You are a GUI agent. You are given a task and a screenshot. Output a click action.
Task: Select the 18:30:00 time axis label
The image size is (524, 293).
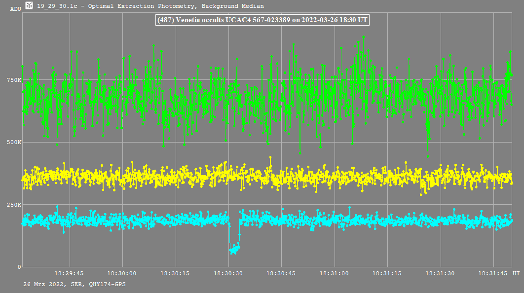pyautogui.click(x=122, y=273)
